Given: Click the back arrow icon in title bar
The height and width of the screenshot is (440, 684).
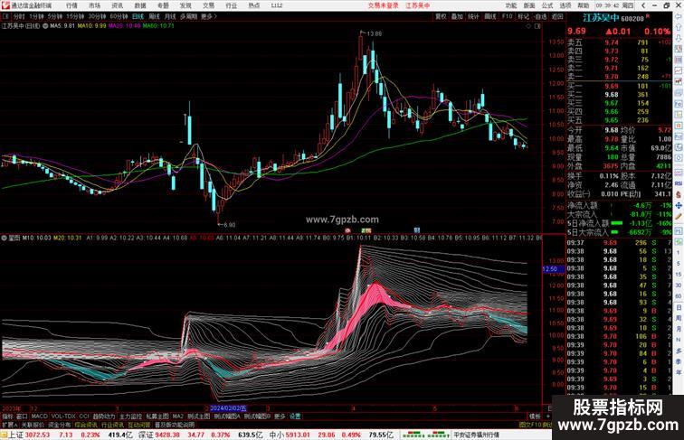Looking at the screenshot, I should 643,5.
